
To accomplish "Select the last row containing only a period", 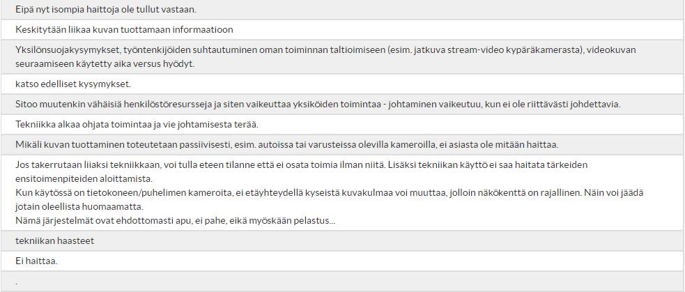I will pyautogui.click(x=343, y=281).
